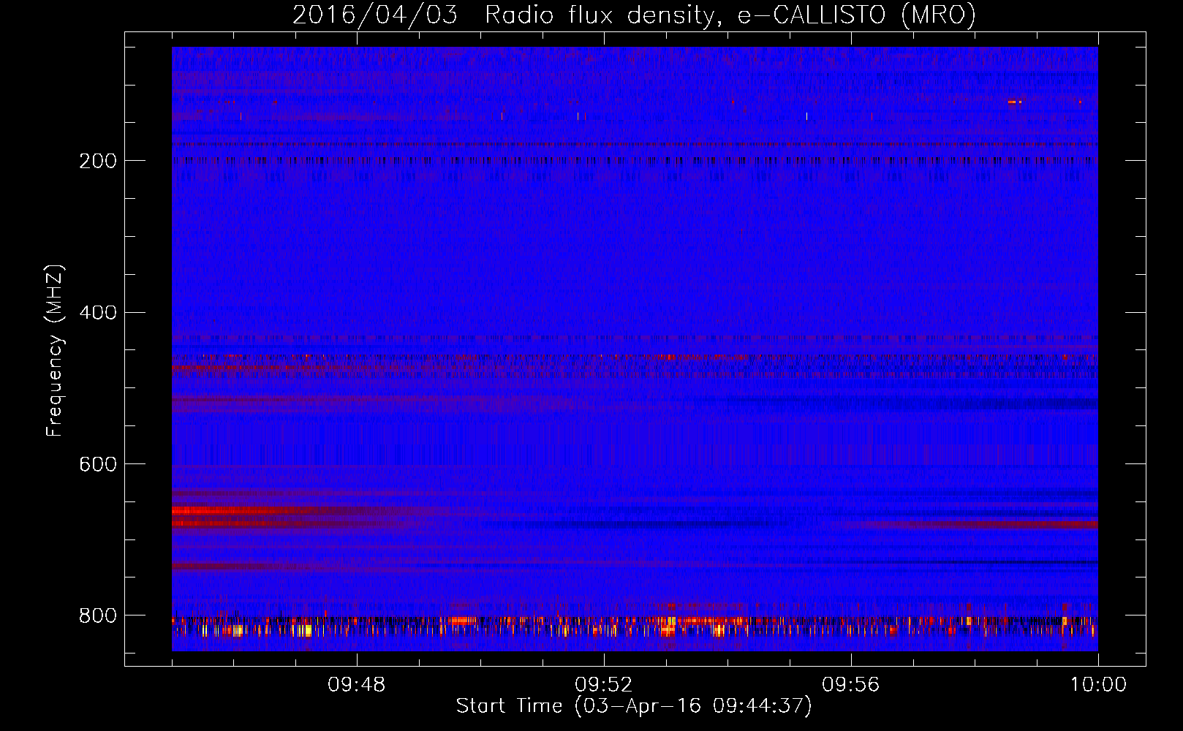Select the 'Start Time (03-Apr-16 09:44:37)' axis label
Viewport: 1183px width, 731px height.
(x=634, y=706)
